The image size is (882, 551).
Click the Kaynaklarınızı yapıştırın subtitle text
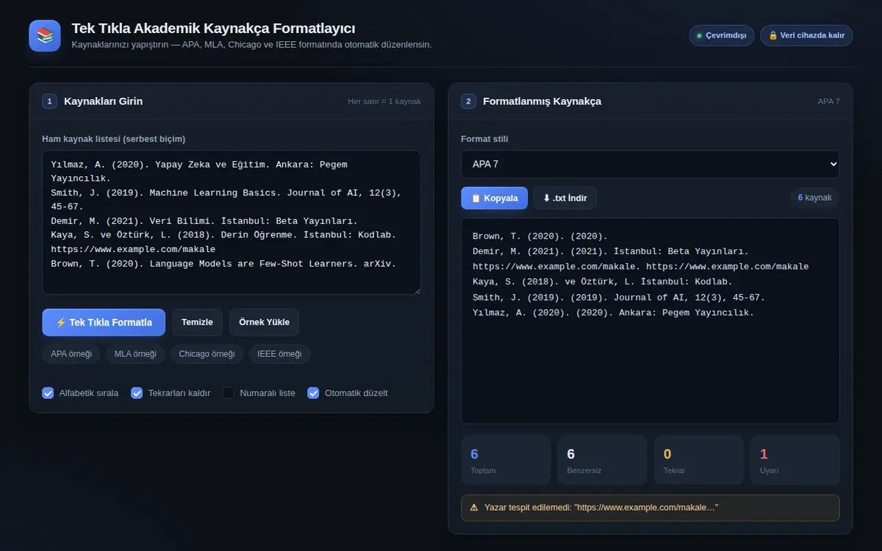click(x=251, y=45)
